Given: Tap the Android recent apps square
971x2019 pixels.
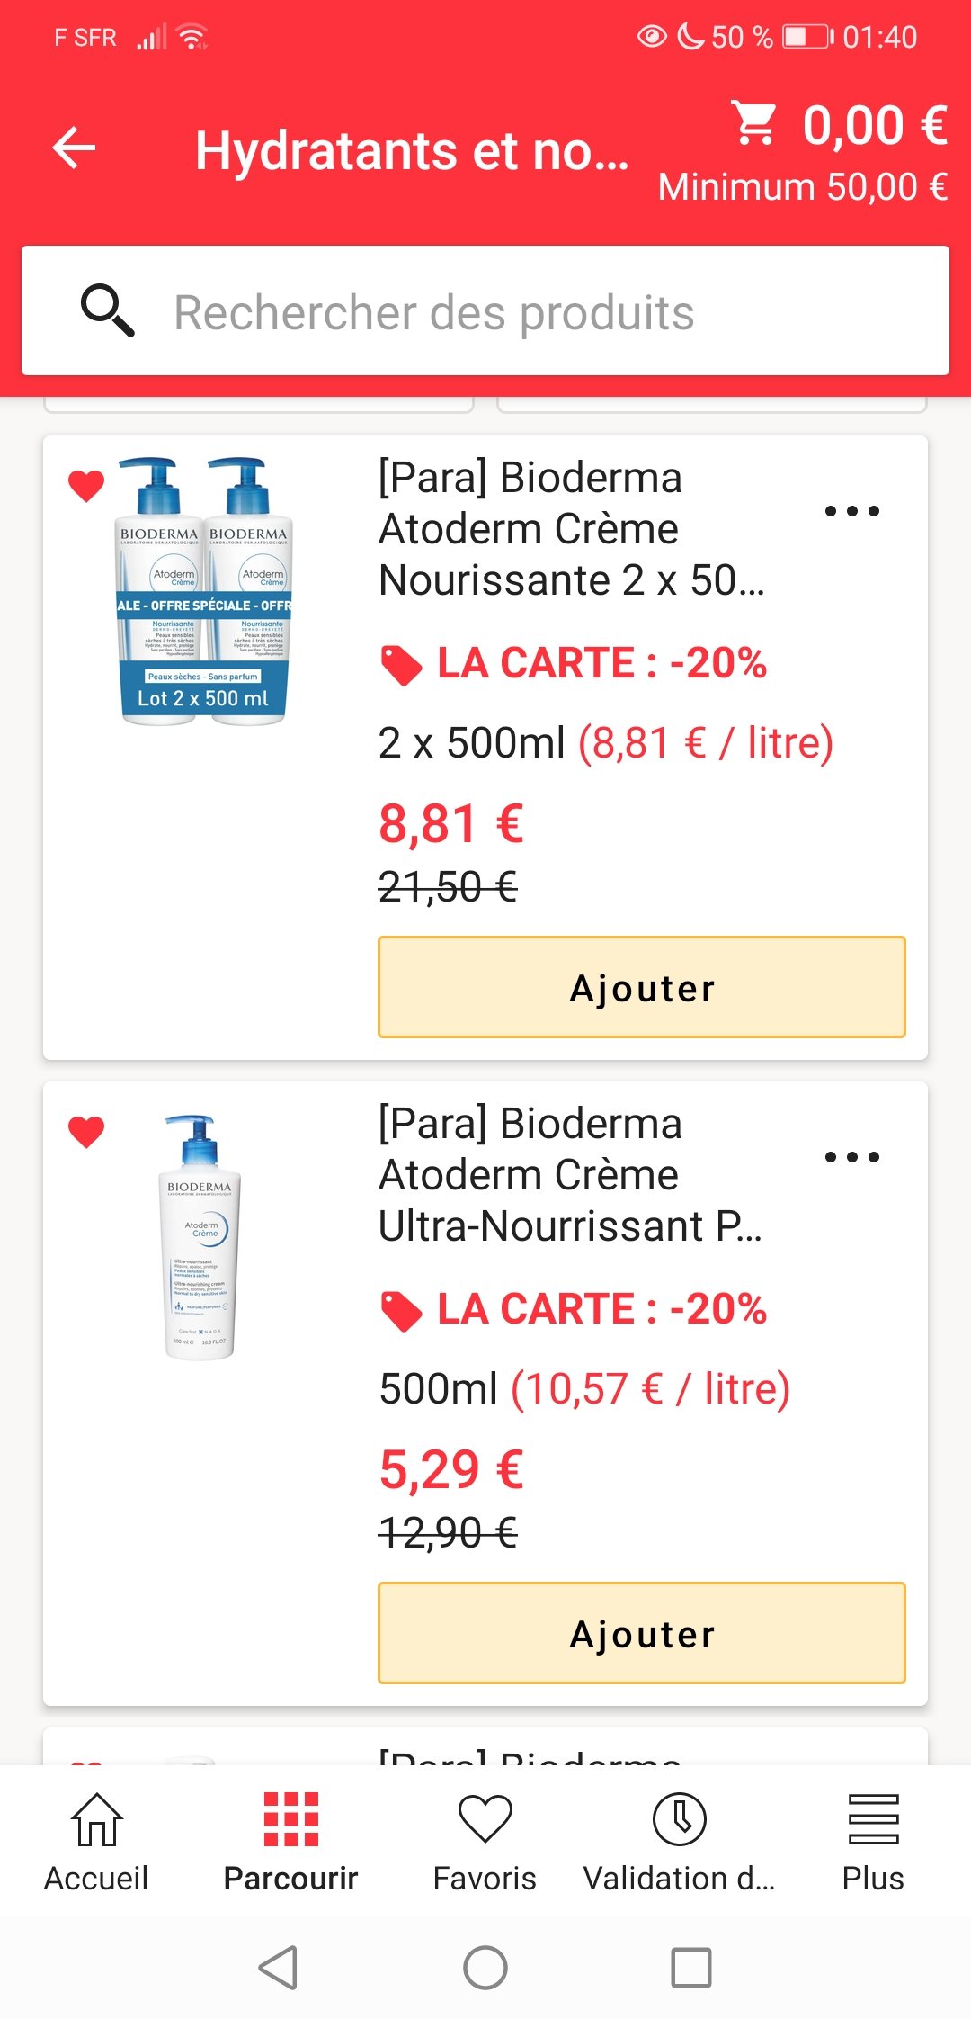Looking at the screenshot, I should click(691, 1968).
